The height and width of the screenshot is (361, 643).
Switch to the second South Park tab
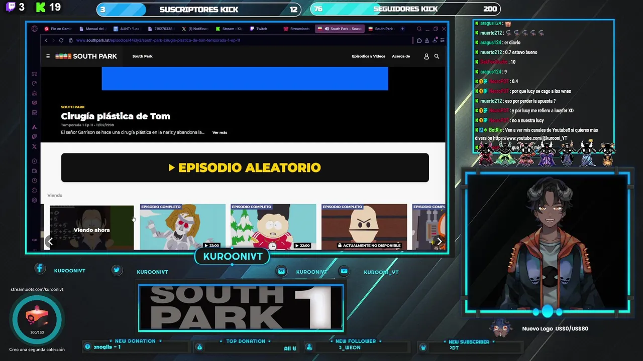(382, 29)
